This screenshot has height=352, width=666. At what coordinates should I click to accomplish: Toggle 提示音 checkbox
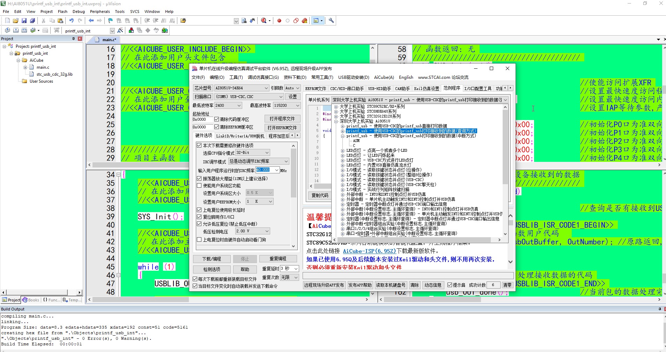[450, 285]
